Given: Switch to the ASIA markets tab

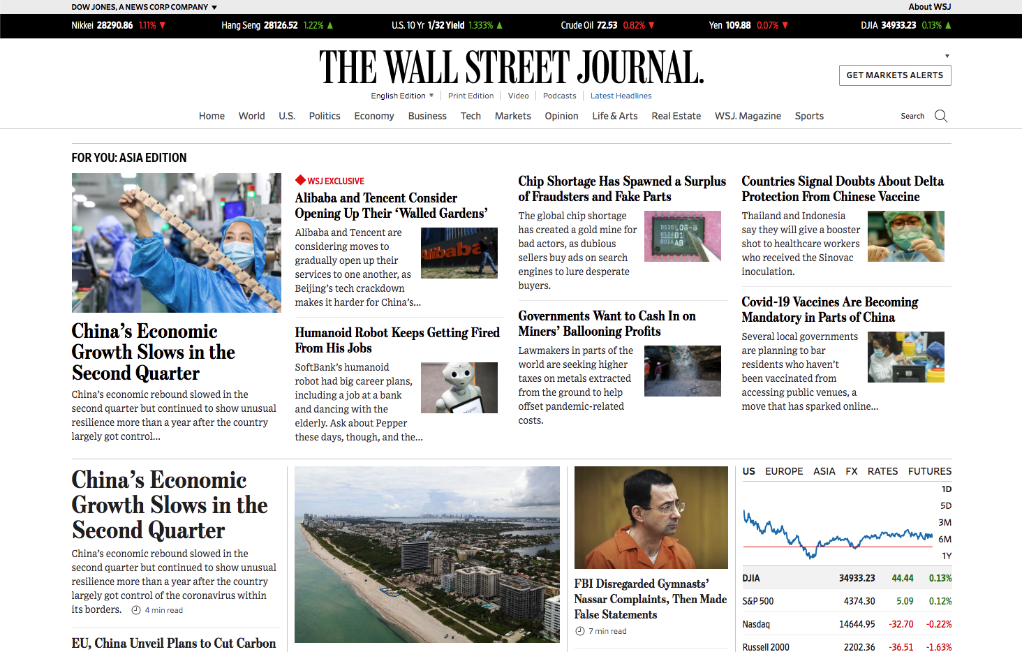Looking at the screenshot, I should pos(824,471).
